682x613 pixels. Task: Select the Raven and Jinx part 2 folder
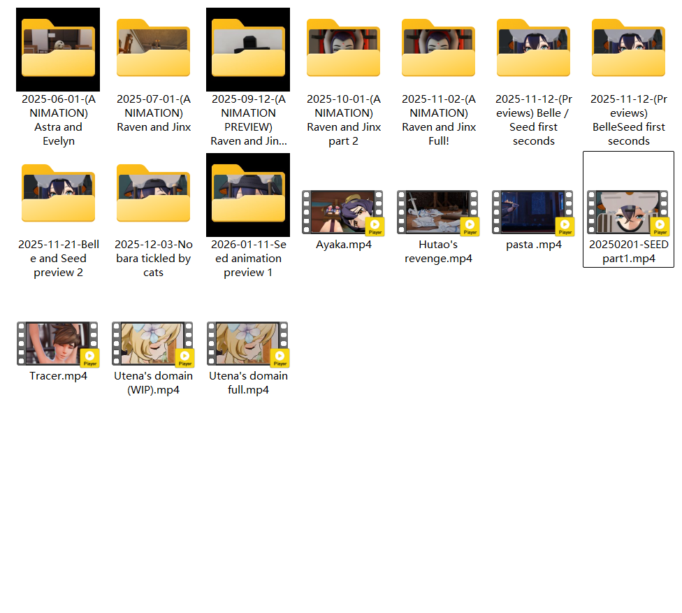[343, 49]
